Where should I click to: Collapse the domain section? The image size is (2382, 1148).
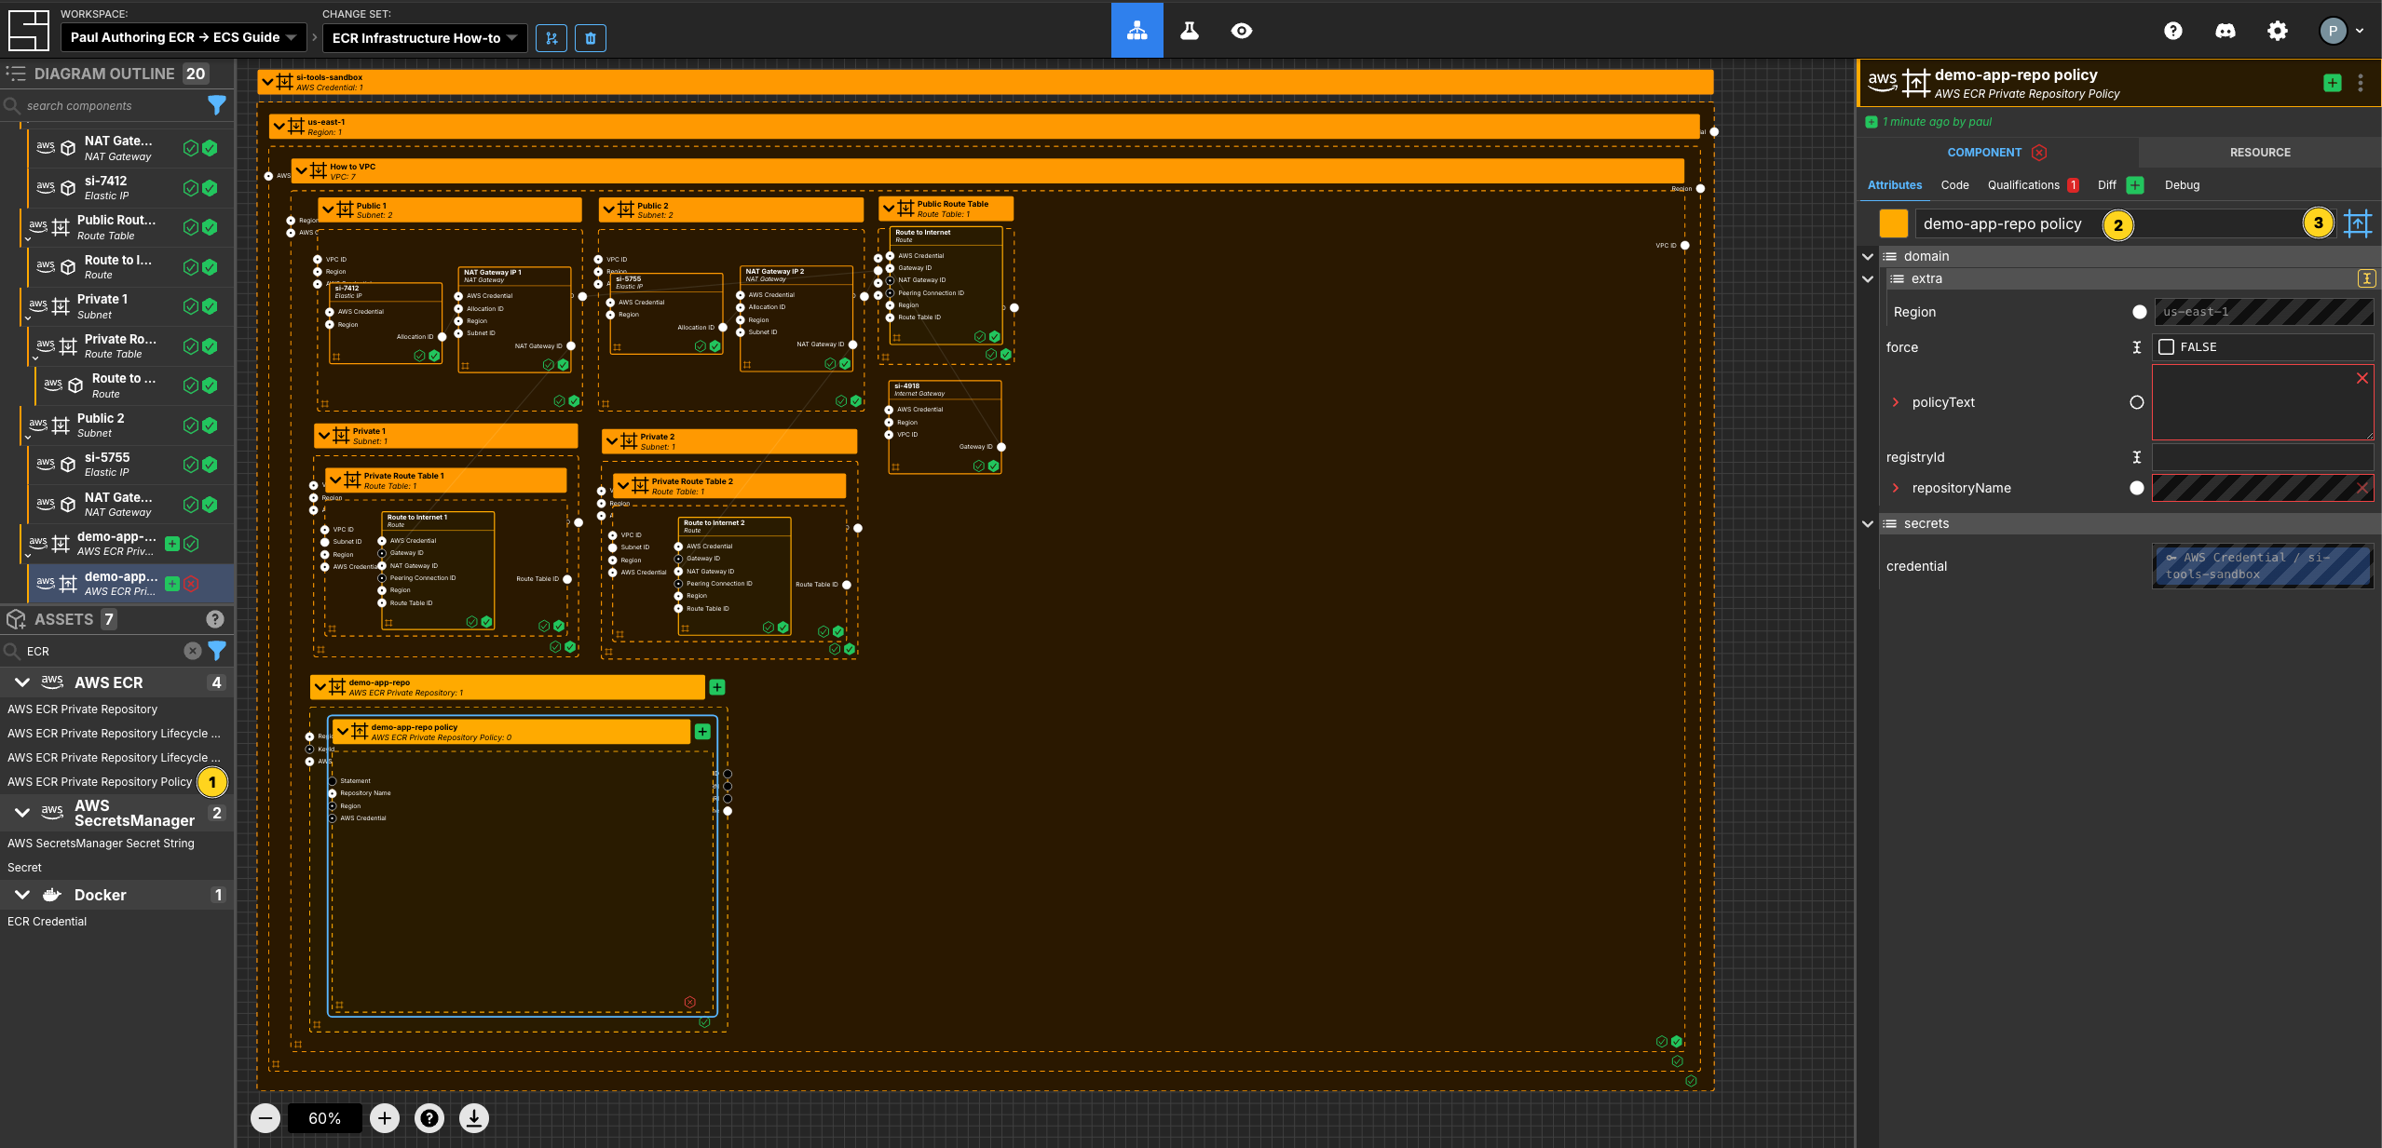(x=1868, y=256)
